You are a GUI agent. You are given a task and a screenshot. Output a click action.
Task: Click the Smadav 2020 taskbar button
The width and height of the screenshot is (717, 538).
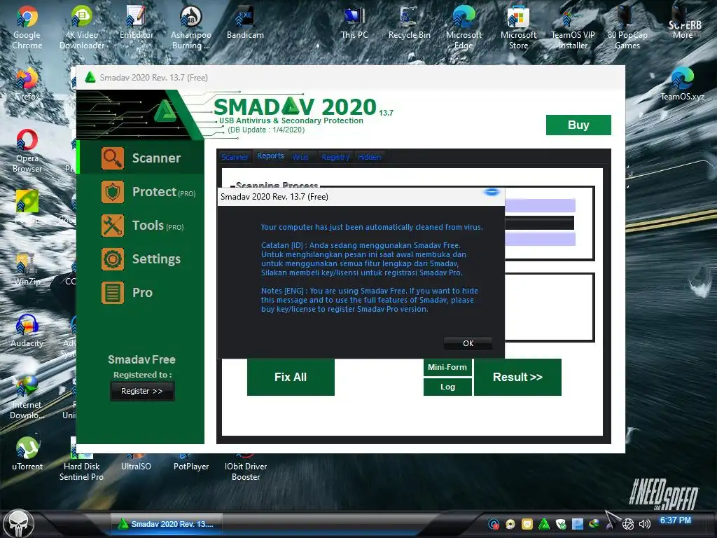167,524
